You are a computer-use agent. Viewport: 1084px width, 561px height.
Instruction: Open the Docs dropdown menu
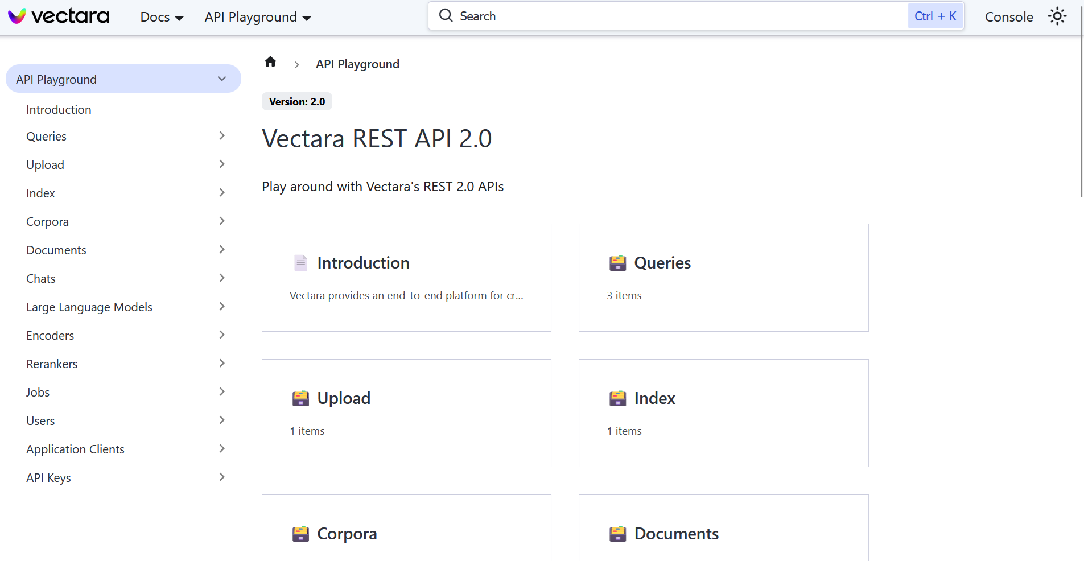pyautogui.click(x=162, y=17)
